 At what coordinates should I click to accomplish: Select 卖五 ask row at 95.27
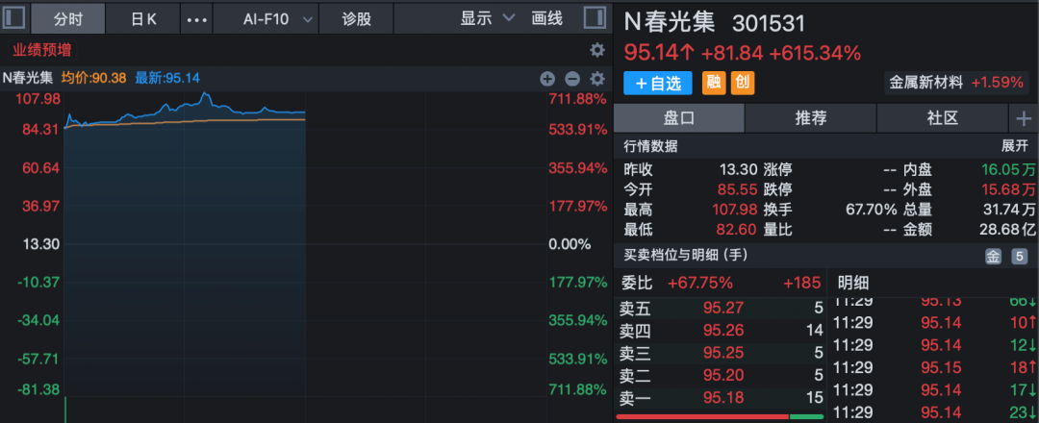(x=721, y=307)
